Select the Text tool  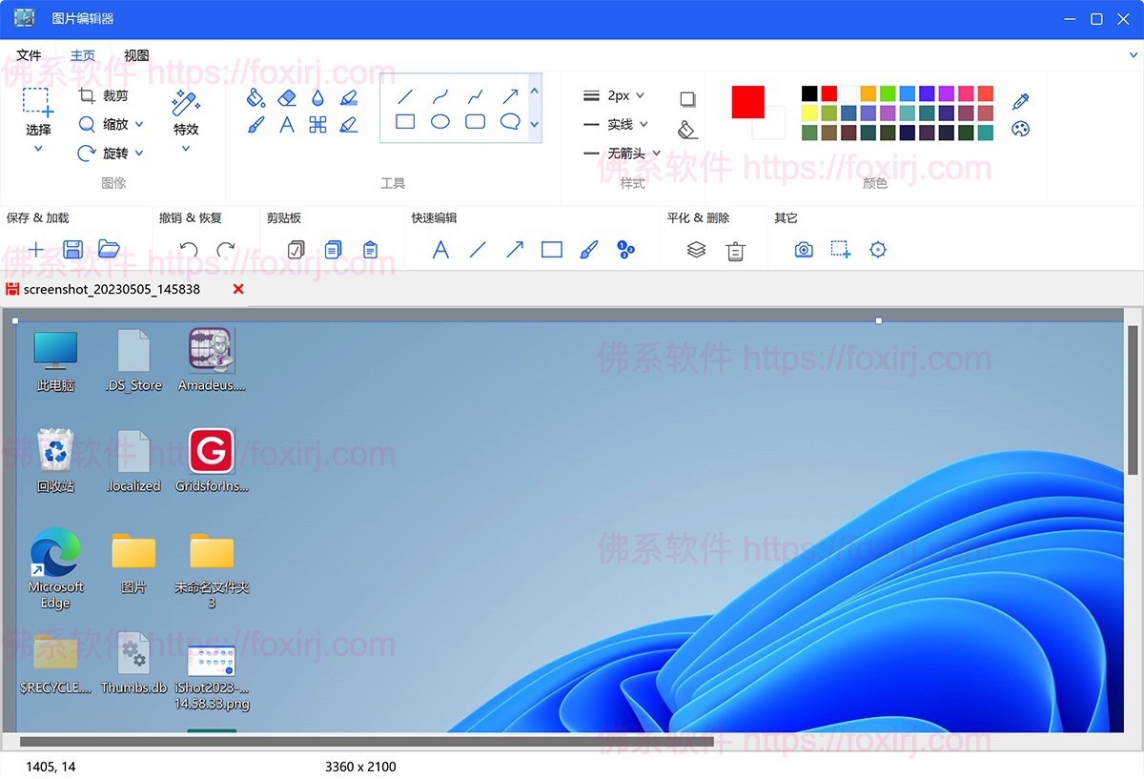(x=287, y=123)
